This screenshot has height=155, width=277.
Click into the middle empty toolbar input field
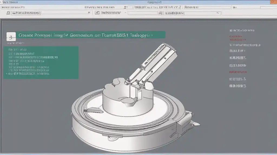click(x=142, y=13)
